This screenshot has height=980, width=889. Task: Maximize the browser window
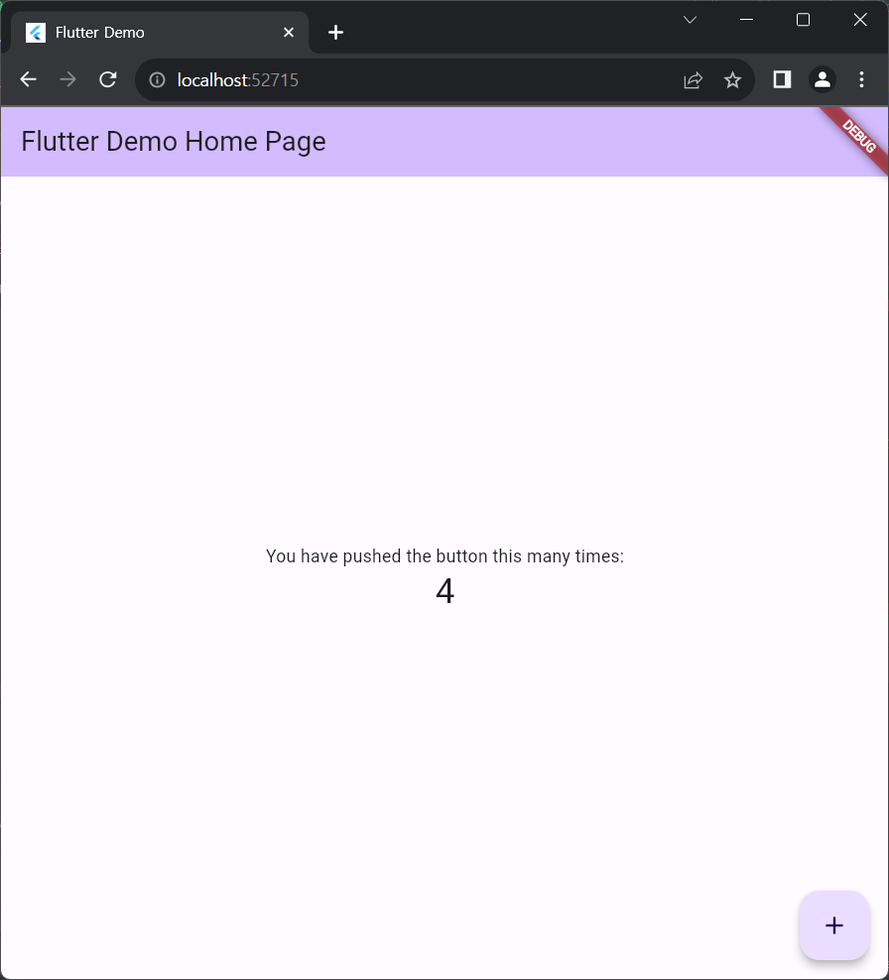pos(803,20)
